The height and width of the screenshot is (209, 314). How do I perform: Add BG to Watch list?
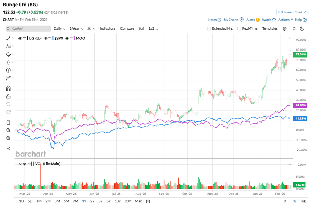click(x=269, y=20)
